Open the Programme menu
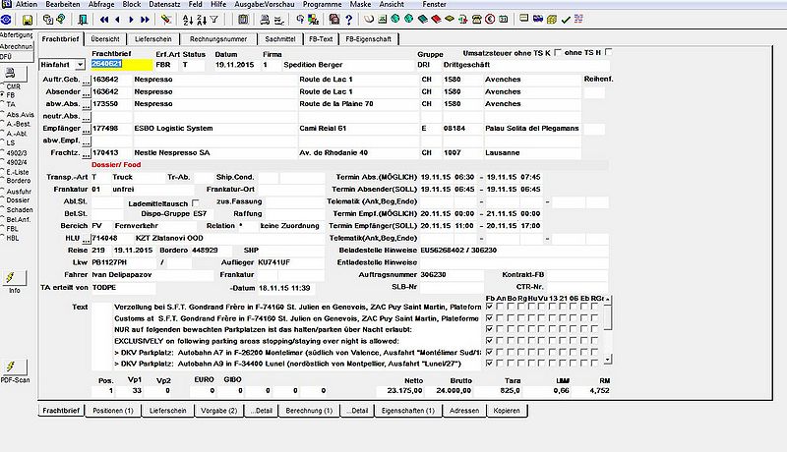Viewport: 787px width, 452px height. point(323,4)
